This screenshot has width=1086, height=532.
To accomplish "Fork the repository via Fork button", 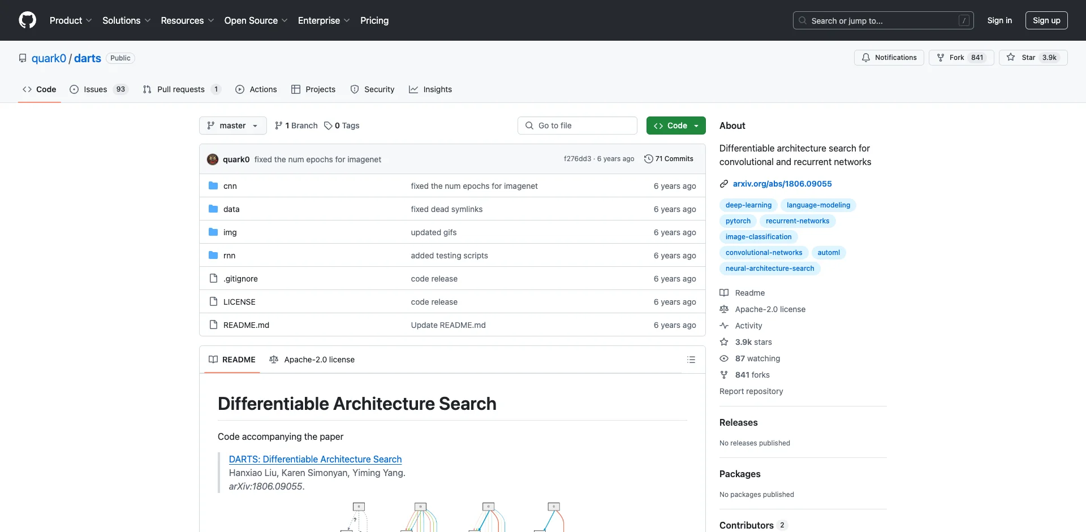I will coord(961,58).
